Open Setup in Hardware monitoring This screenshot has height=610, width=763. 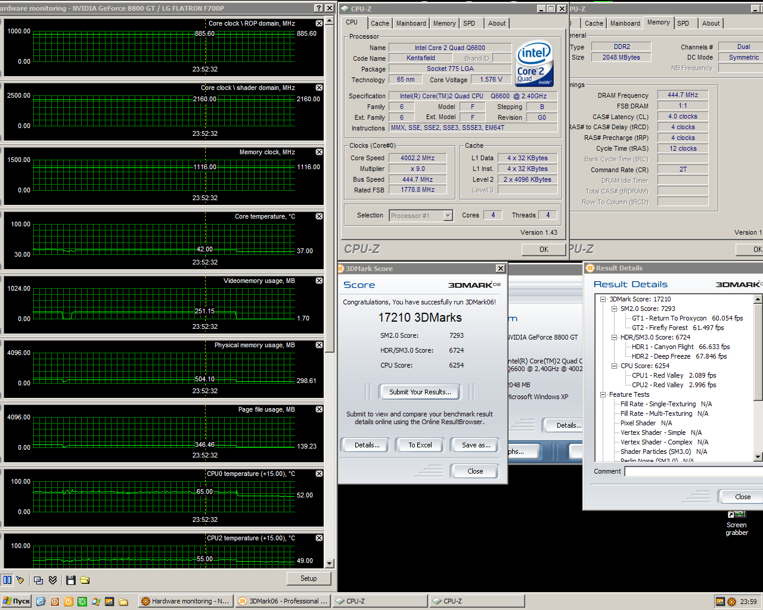click(x=309, y=578)
